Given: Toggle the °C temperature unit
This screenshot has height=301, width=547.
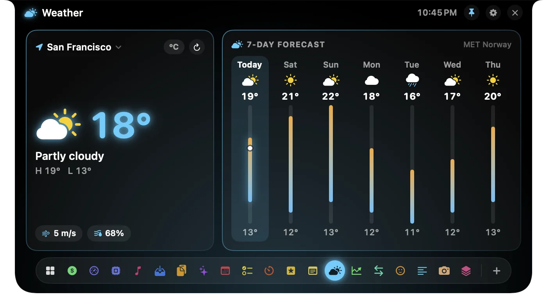Looking at the screenshot, I should coord(174,47).
